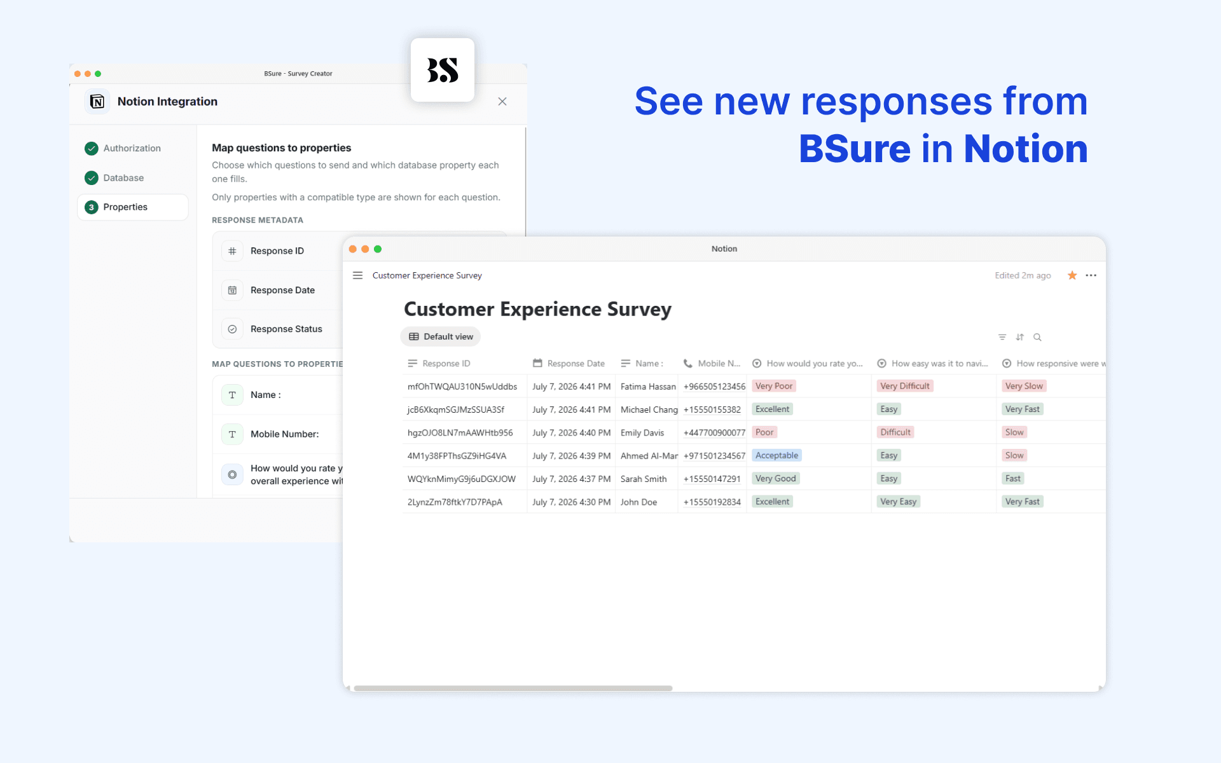
Task: Open the How responsive were column header
Action: pos(1052,364)
